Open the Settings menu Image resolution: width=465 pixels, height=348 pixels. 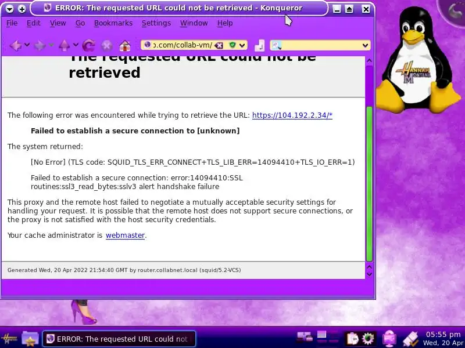[156, 23]
